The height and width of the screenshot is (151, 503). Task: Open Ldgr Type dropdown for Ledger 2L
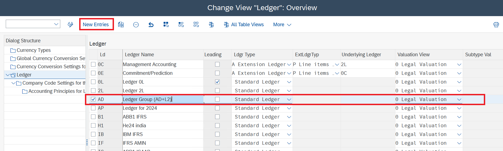point(289,91)
